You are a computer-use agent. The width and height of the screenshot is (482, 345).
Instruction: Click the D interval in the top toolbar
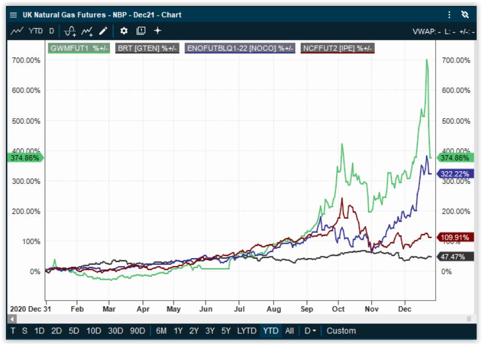51,31
